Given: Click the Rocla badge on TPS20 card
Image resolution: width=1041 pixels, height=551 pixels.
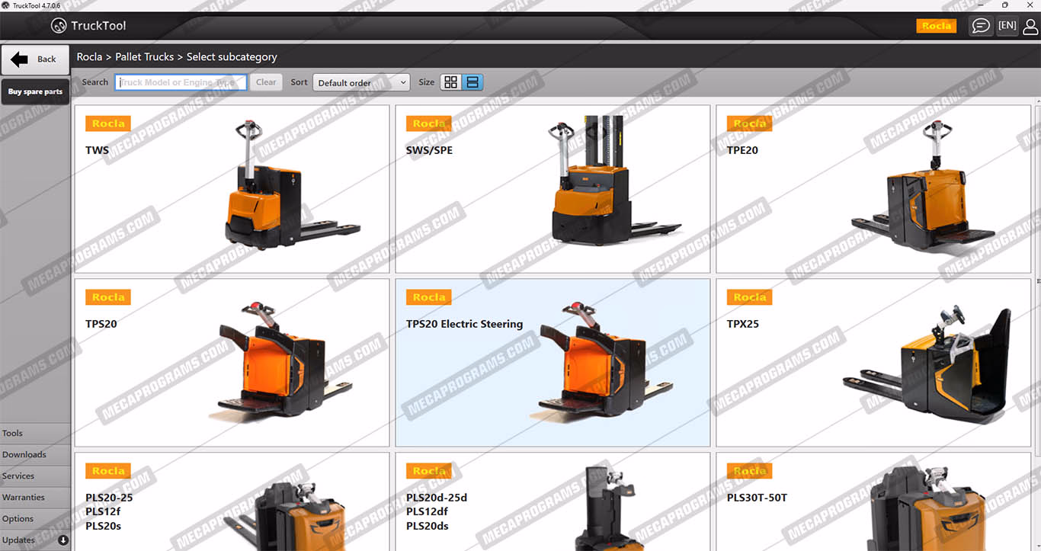Looking at the screenshot, I should [x=108, y=297].
